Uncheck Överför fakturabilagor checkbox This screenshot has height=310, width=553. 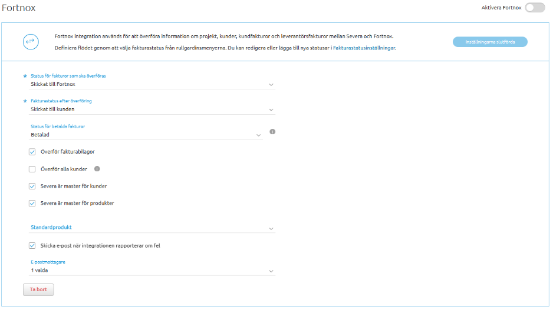(x=32, y=152)
